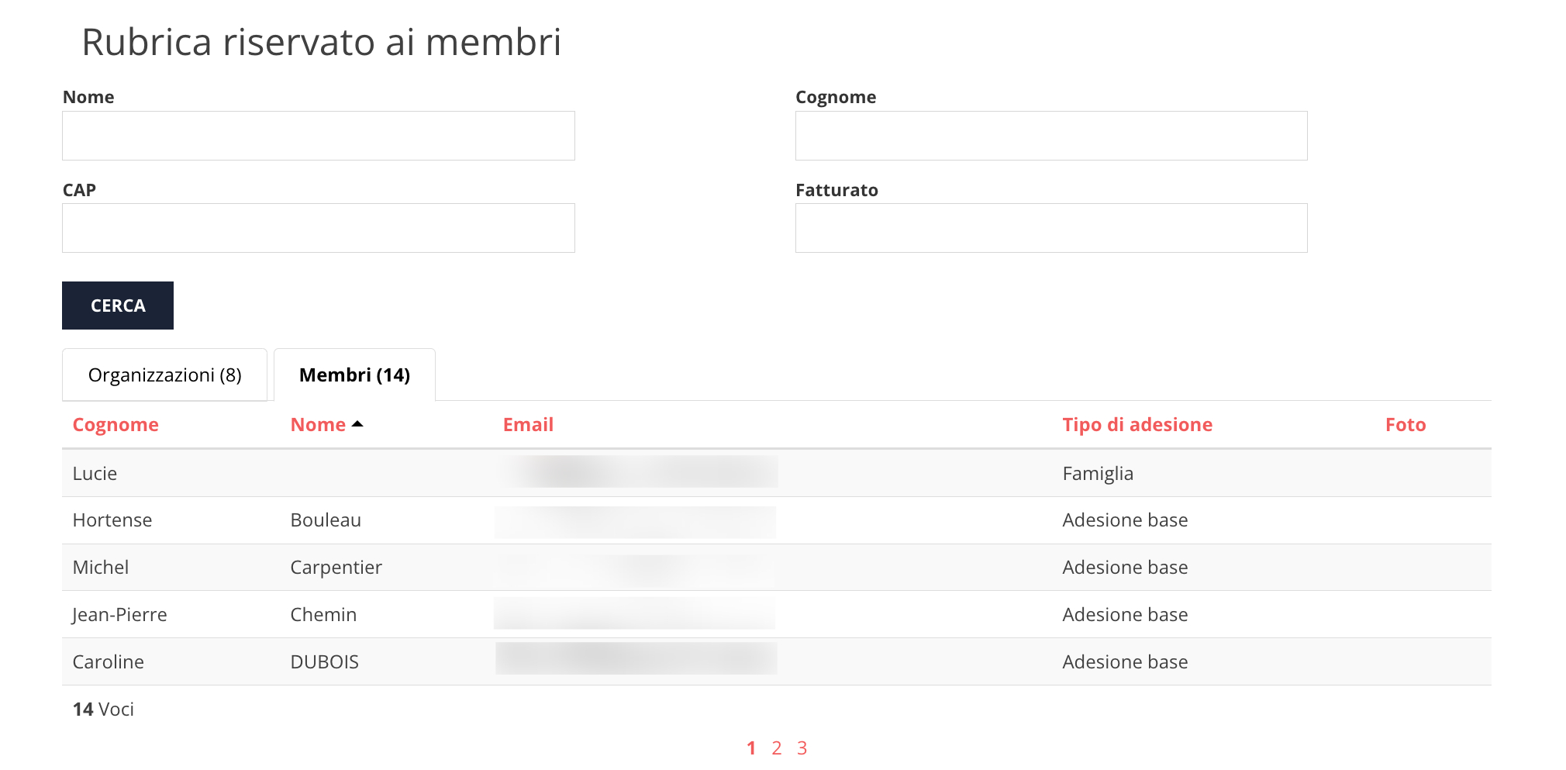
Task: Select the Michel Carpentier row
Action: 101,568
